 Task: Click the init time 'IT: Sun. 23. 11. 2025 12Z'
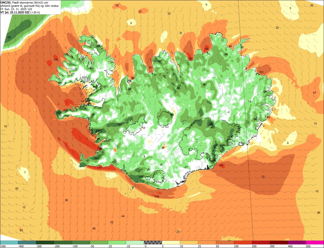(x=16, y=9)
